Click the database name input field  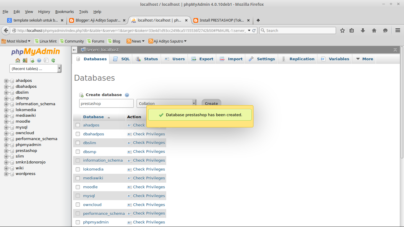tap(106, 103)
